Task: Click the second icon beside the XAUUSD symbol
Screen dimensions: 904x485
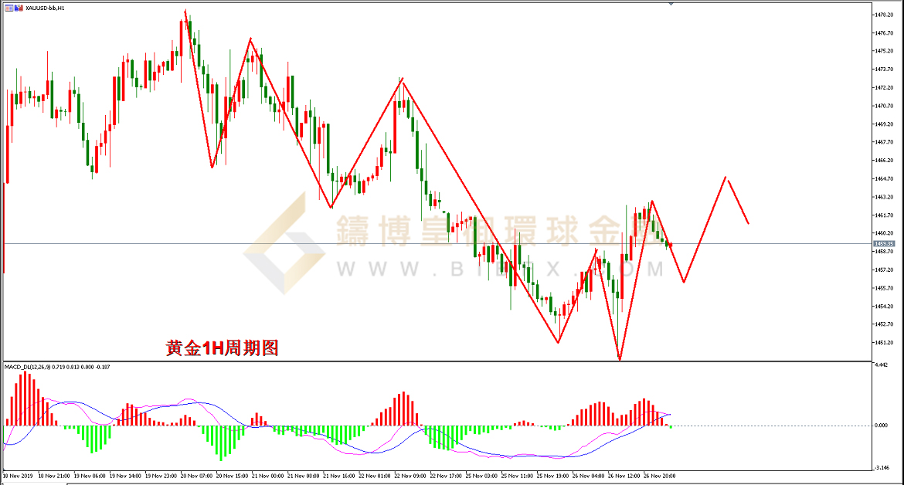Action: pos(19,7)
